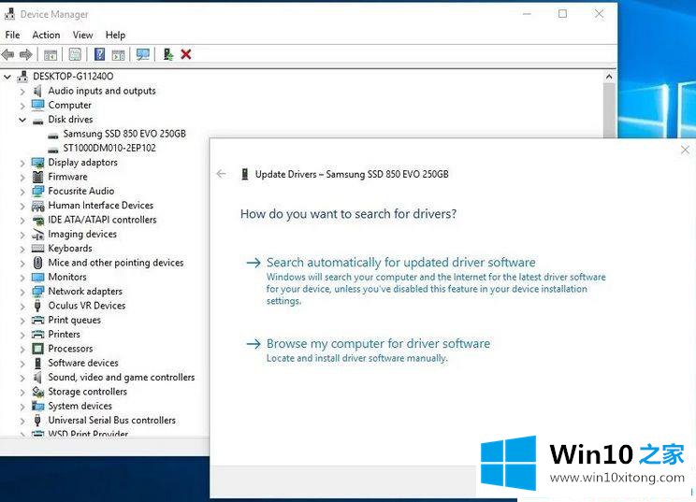Collapse the DESKTOP-G11240O root node

coord(7,77)
